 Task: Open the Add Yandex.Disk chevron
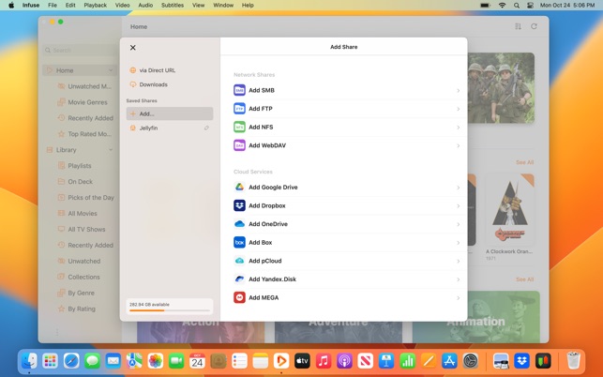click(458, 279)
